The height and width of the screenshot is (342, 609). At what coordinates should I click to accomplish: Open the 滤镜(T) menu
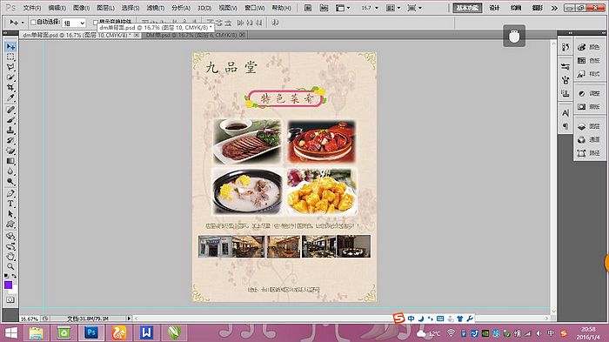(156, 8)
